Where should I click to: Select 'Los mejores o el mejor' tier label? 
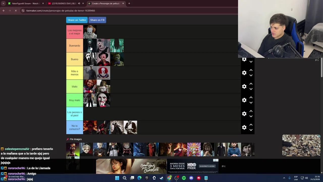point(75,32)
